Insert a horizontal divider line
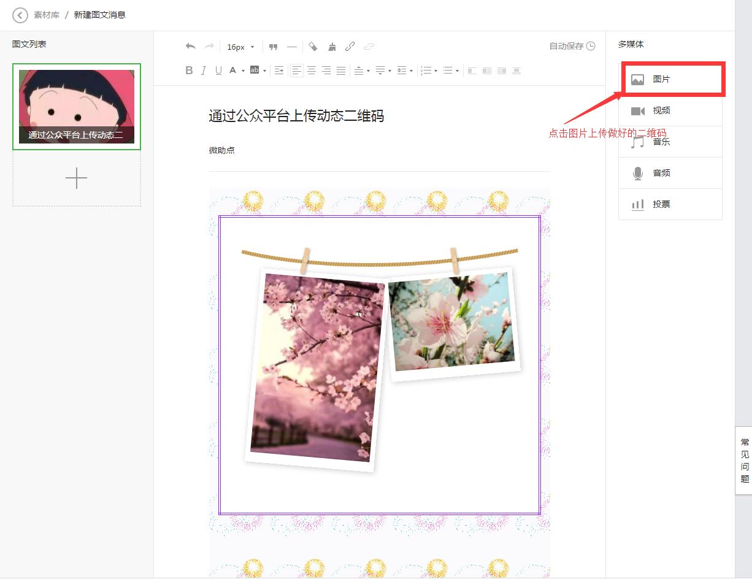The width and height of the screenshot is (752, 582). [x=292, y=47]
